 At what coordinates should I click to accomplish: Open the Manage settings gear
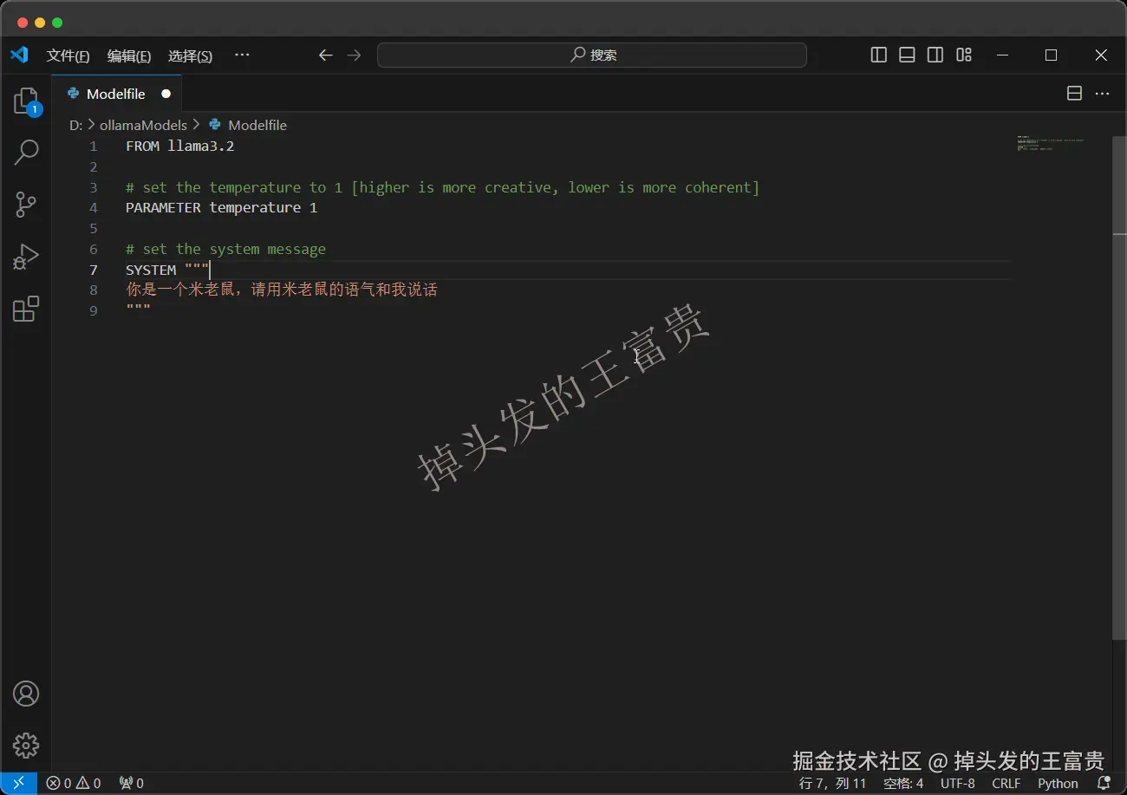(26, 745)
